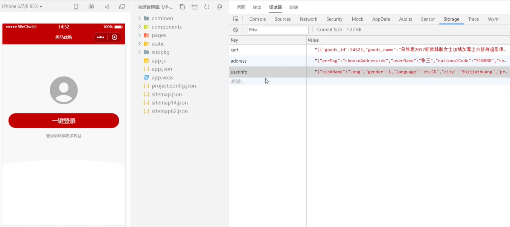Open the Network devtools tab
The width and height of the screenshot is (510, 227).
pos(308,19)
